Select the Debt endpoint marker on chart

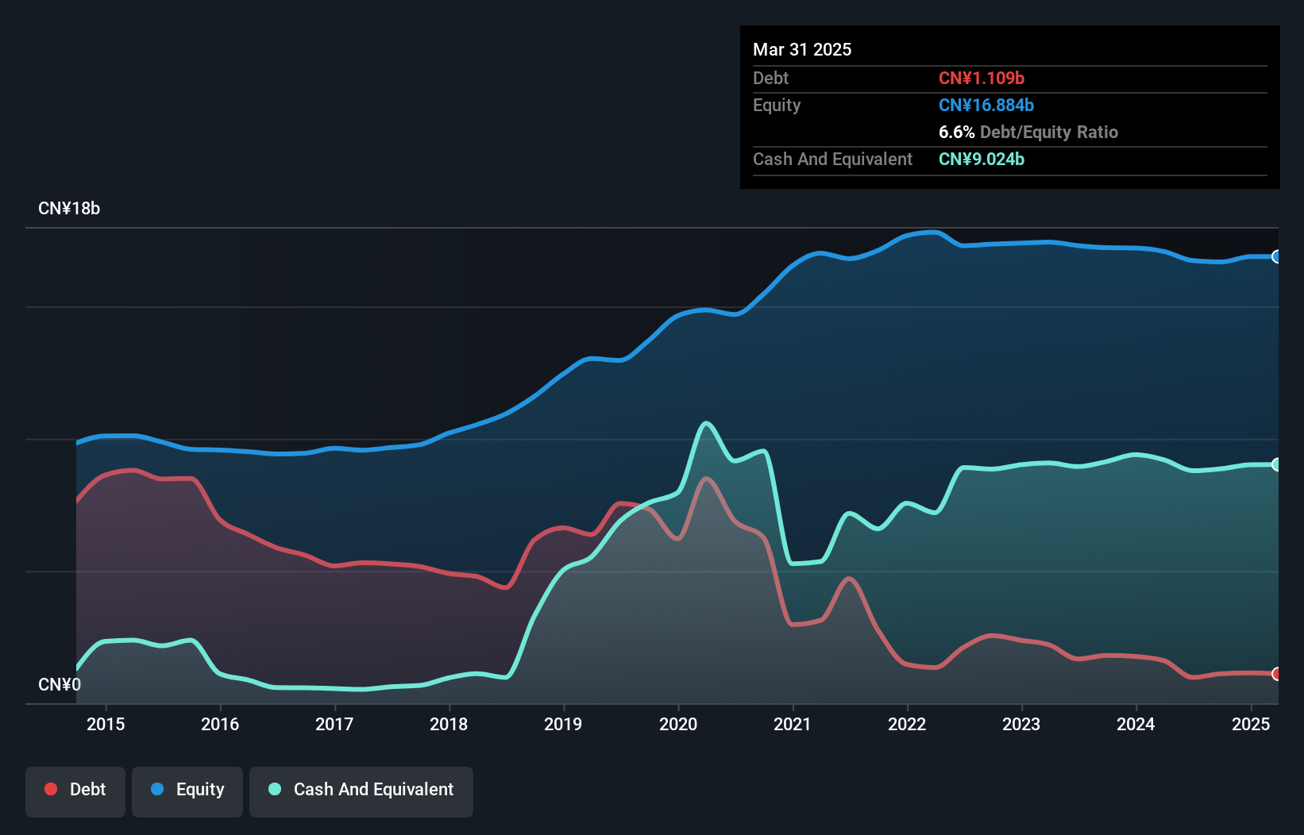(1276, 674)
